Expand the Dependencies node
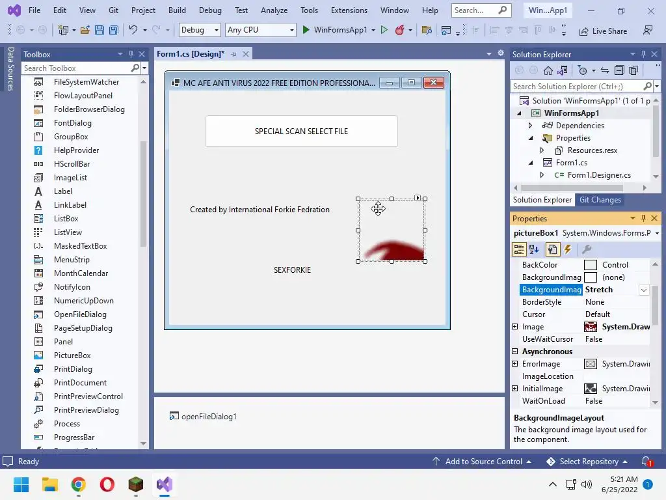666x500 pixels. tap(530, 126)
